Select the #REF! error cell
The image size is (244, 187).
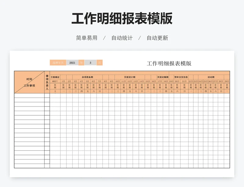(x=55, y=81)
